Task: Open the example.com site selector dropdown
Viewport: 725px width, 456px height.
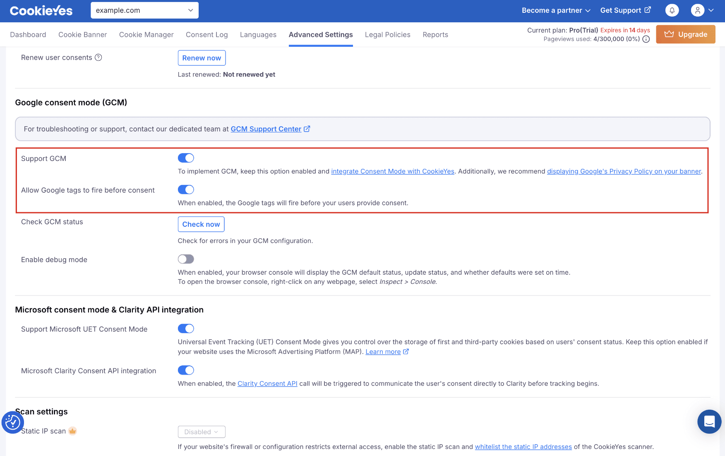Action: 144,10
